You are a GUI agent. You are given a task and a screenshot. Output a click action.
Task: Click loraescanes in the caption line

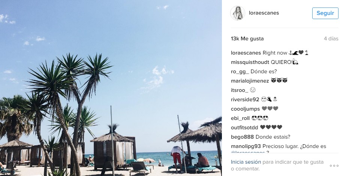pos(246,53)
